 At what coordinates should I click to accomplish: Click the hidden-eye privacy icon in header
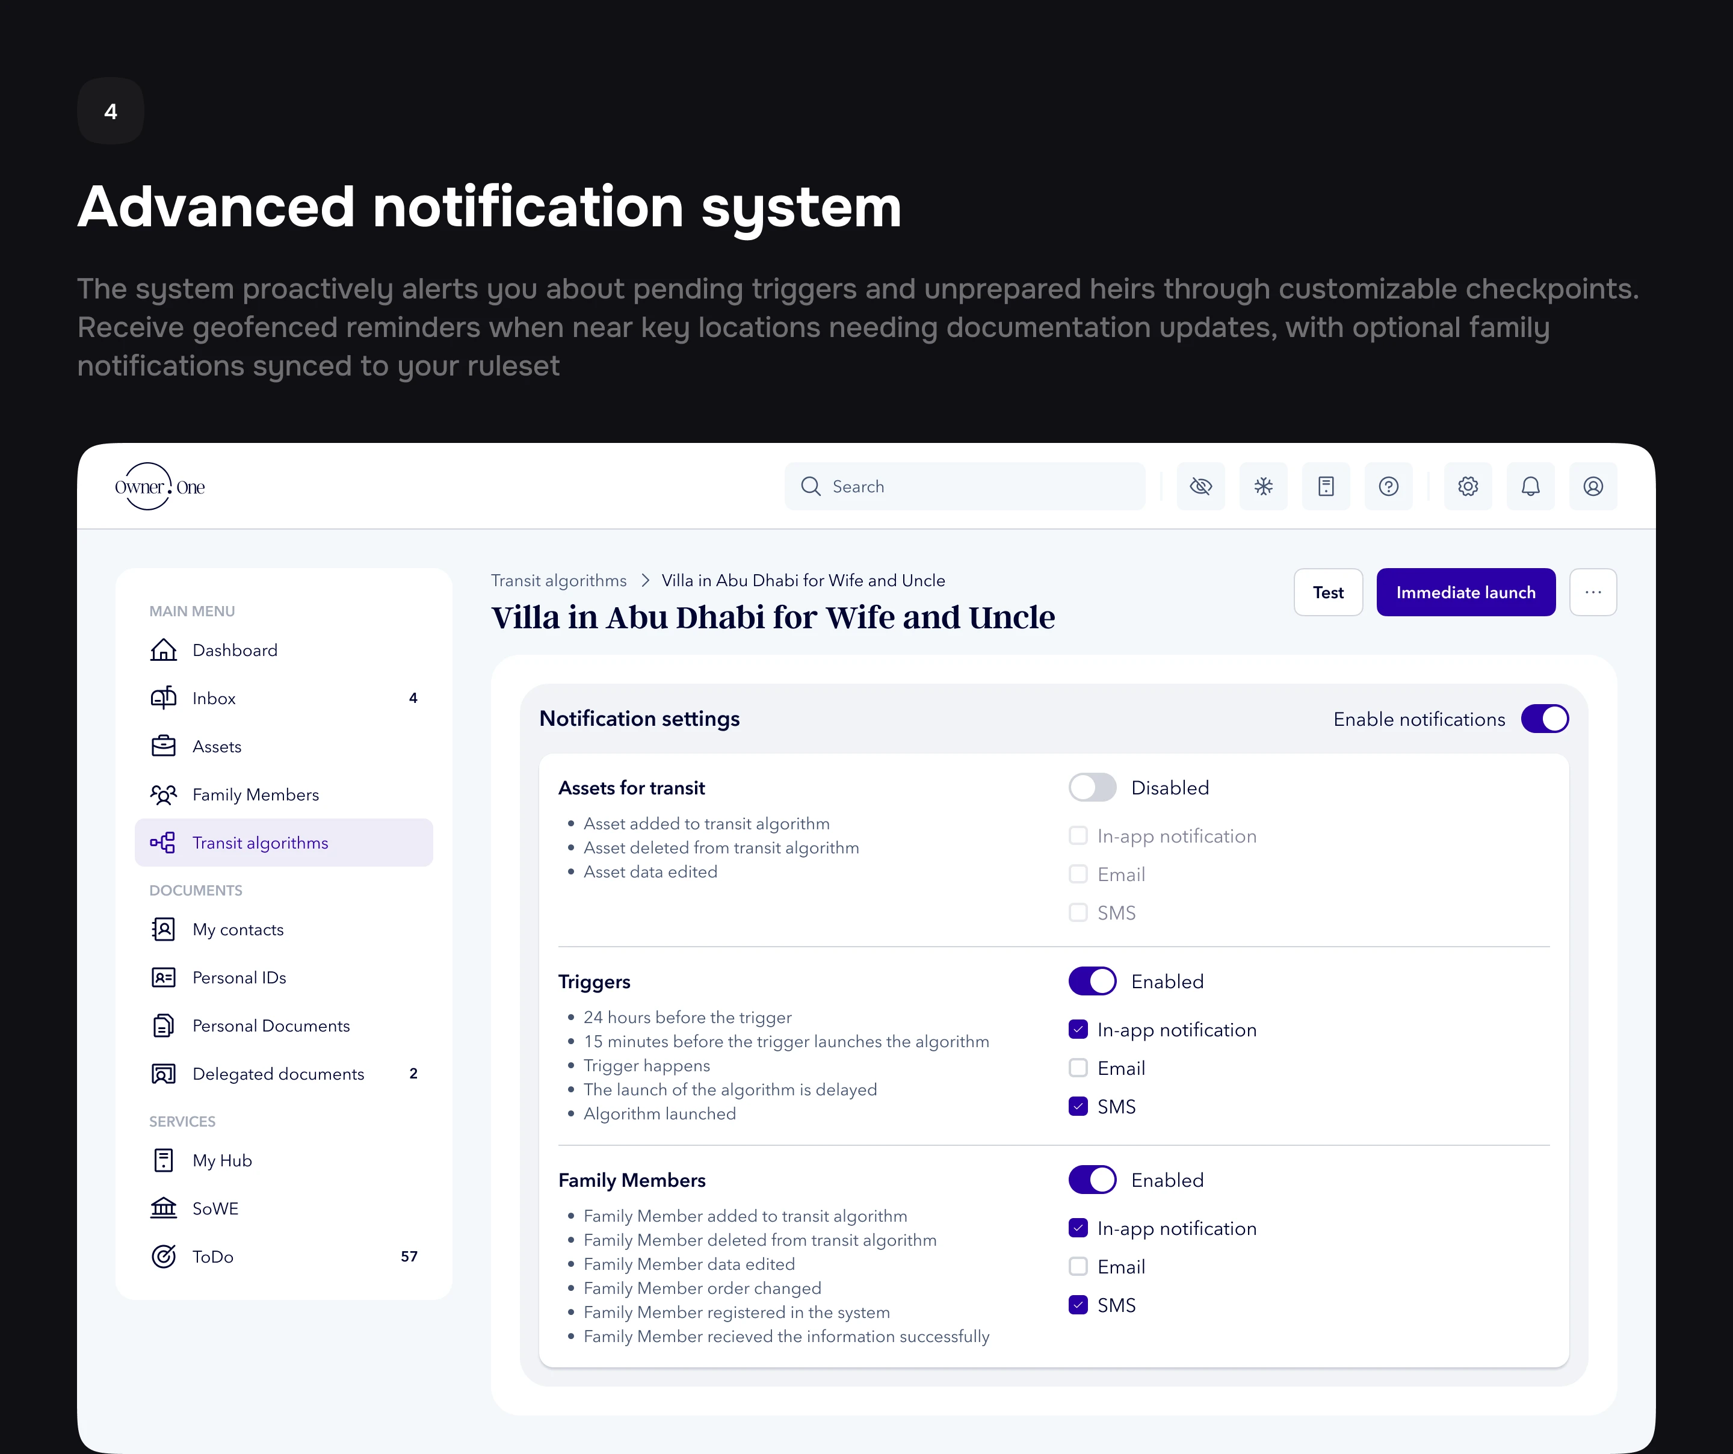[1200, 486]
